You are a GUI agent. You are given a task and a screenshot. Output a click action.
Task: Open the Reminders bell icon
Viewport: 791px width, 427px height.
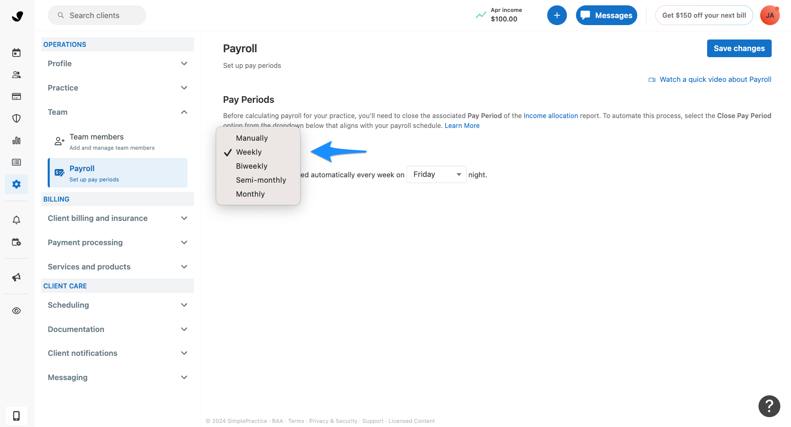[16, 220]
